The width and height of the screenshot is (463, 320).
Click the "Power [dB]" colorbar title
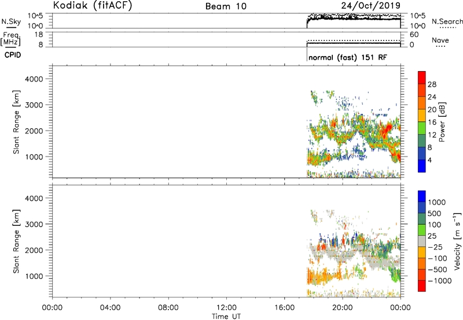[442, 122]
